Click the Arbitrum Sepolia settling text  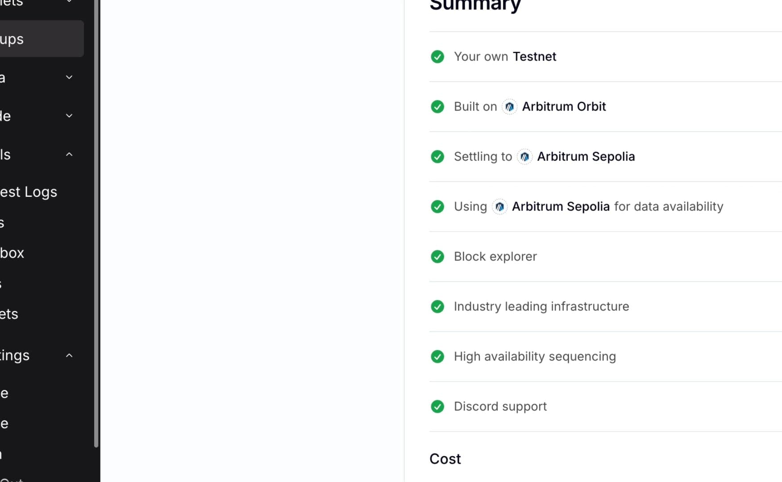pos(586,157)
